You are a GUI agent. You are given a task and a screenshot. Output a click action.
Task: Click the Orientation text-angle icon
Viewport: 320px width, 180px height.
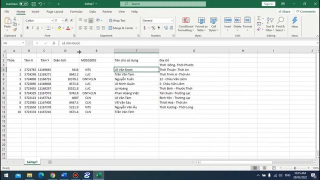click(98, 20)
